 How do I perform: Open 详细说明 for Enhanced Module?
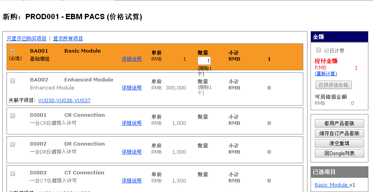pos(131,88)
